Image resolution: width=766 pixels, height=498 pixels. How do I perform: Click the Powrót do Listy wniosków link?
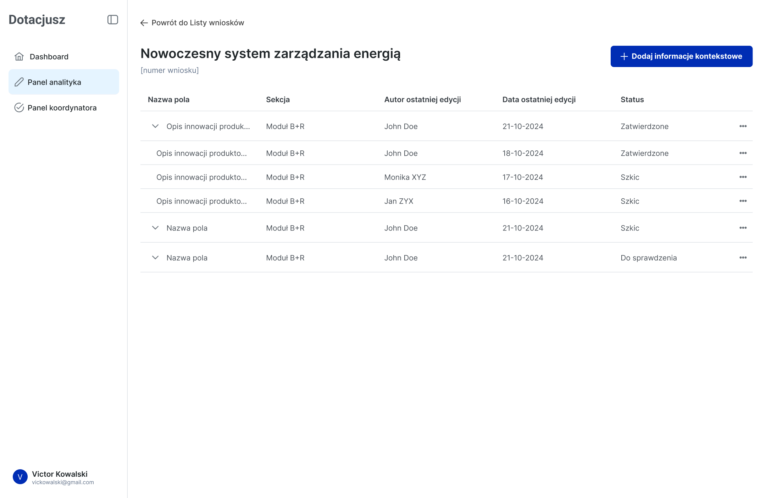click(198, 23)
